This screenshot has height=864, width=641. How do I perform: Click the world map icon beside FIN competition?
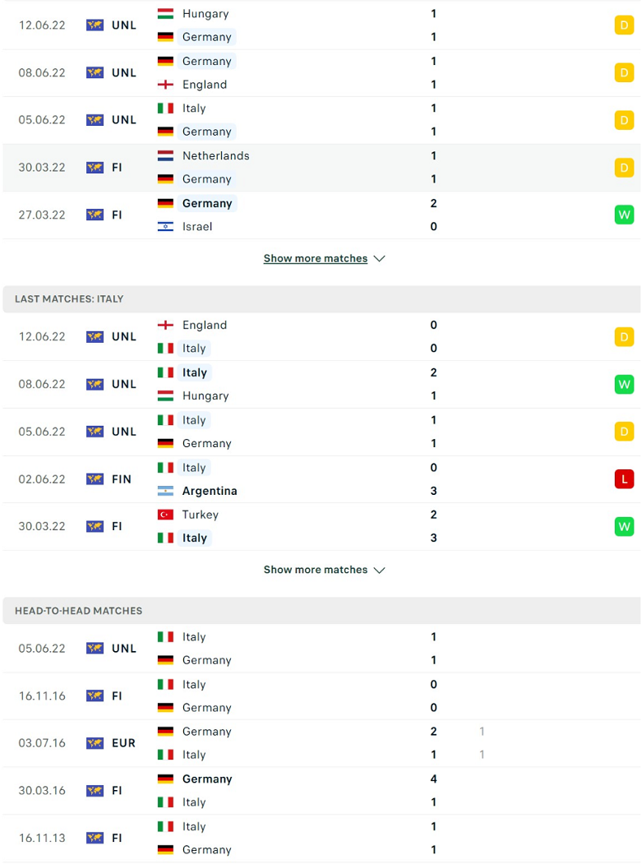[x=95, y=479]
